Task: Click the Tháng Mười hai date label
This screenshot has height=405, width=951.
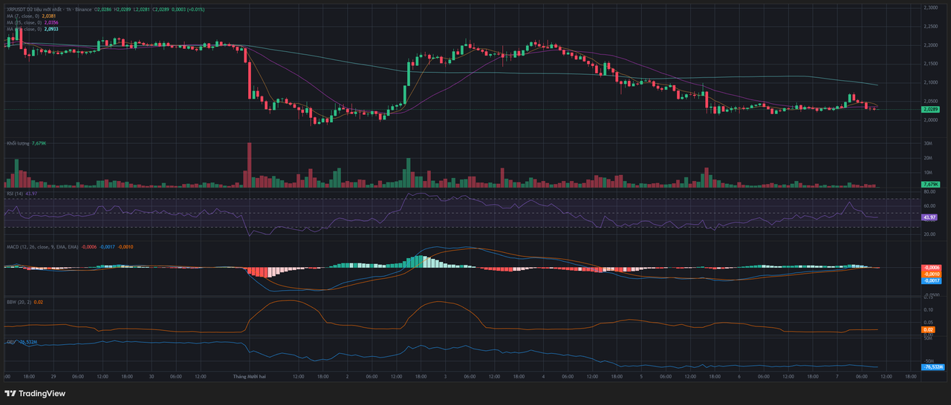Action: click(x=250, y=376)
